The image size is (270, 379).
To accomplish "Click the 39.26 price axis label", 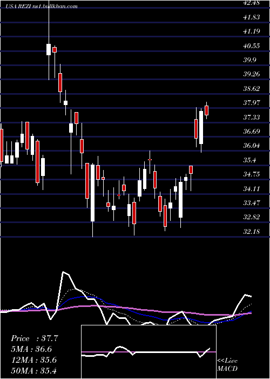I will [252, 74].
